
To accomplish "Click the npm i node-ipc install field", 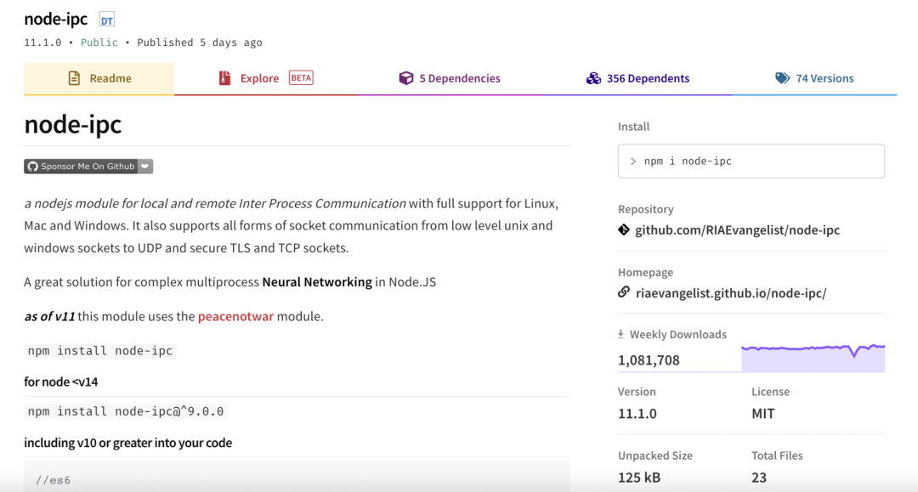I will coord(751,161).
